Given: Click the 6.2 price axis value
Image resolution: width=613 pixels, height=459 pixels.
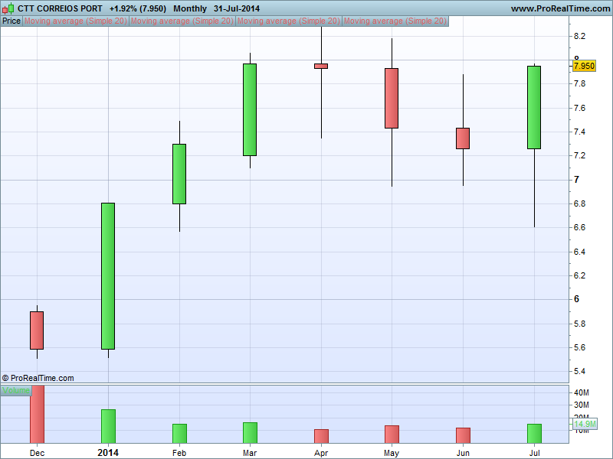Looking at the screenshot, I should (x=579, y=275).
